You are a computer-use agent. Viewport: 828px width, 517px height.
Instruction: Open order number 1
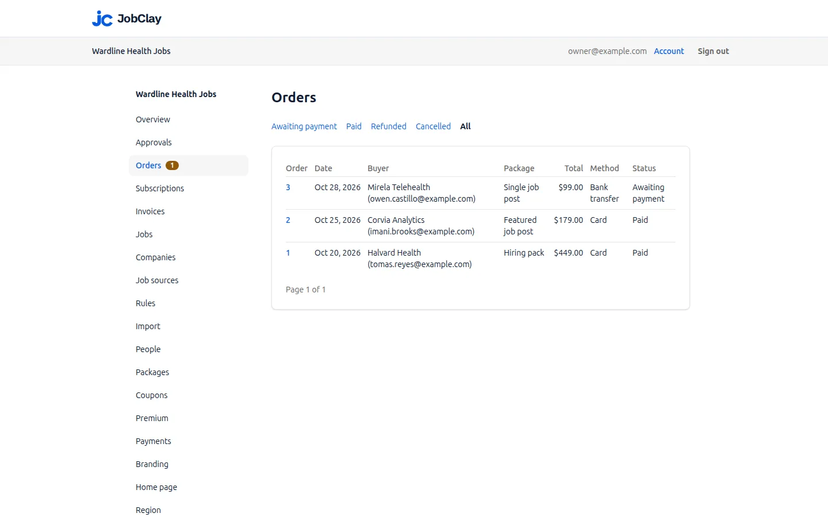[288, 253]
